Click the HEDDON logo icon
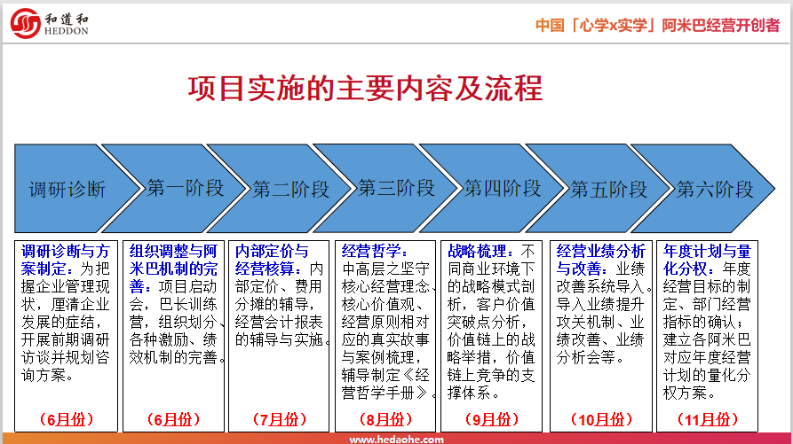793x444 pixels. (25, 23)
